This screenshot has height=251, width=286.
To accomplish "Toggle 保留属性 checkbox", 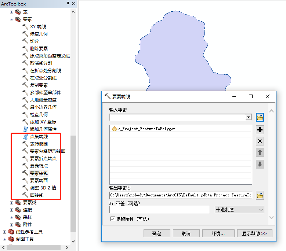I will click(113, 219).
